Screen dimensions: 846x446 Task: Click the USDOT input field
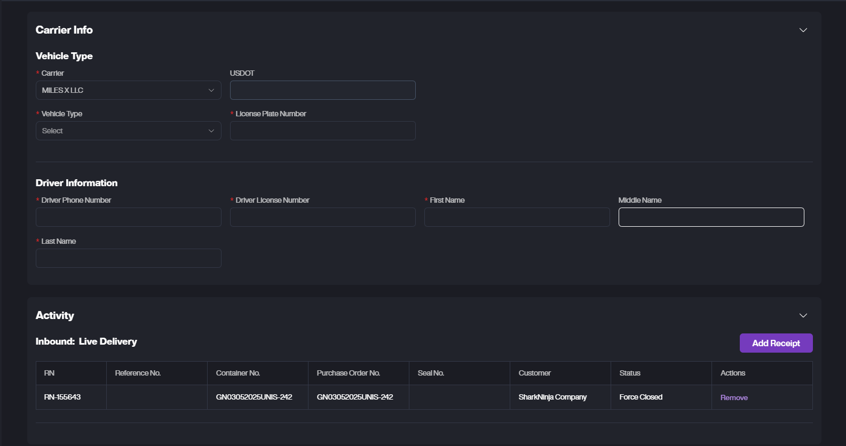pyautogui.click(x=322, y=90)
